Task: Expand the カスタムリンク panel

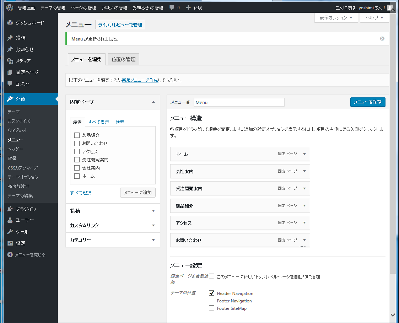Action: [x=153, y=225]
